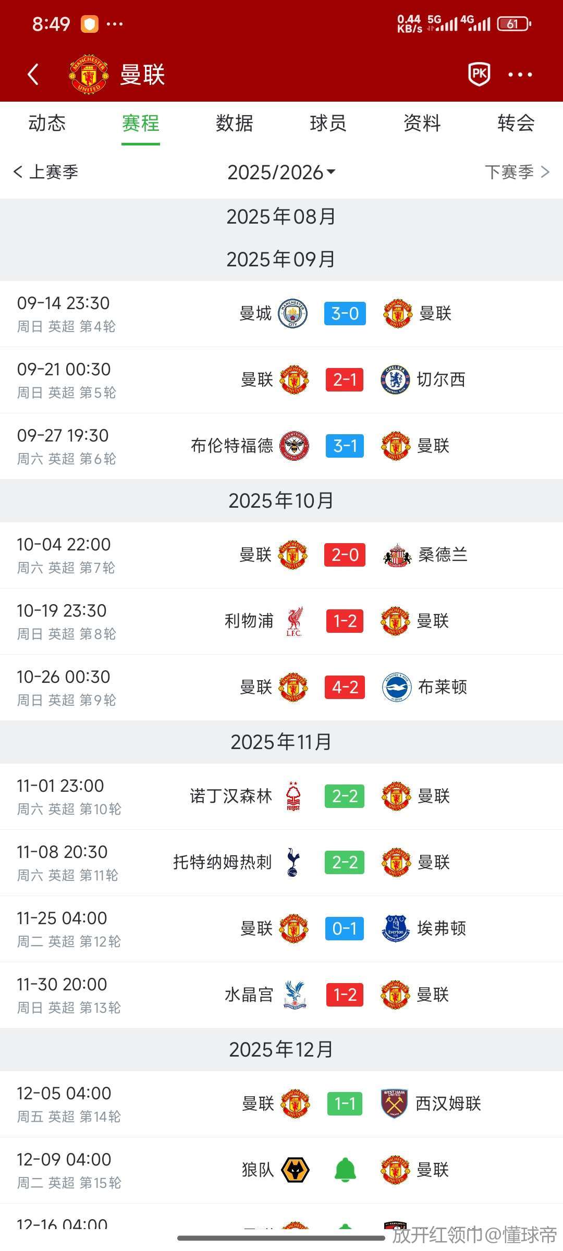This screenshot has height=1251, width=563.
Task: Tap the Everton club badge
Action: pyautogui.click(x=396, y=928)
